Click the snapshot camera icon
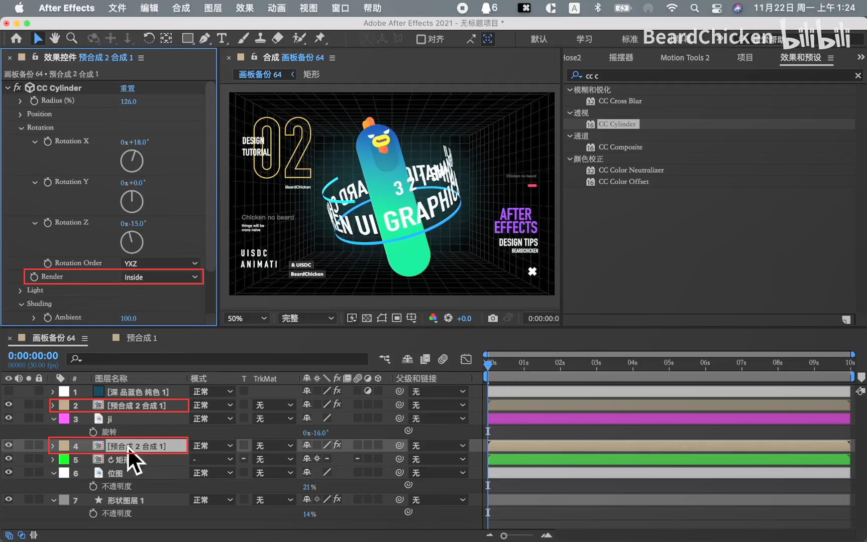This screenshot has width=867, height=542. 492,318
